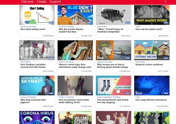Open the American xenophobia map thumbnail

click(x=113, y=15)
